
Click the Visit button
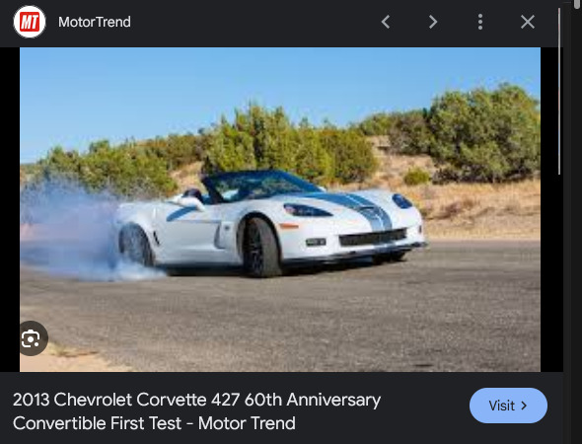[508, 406]
